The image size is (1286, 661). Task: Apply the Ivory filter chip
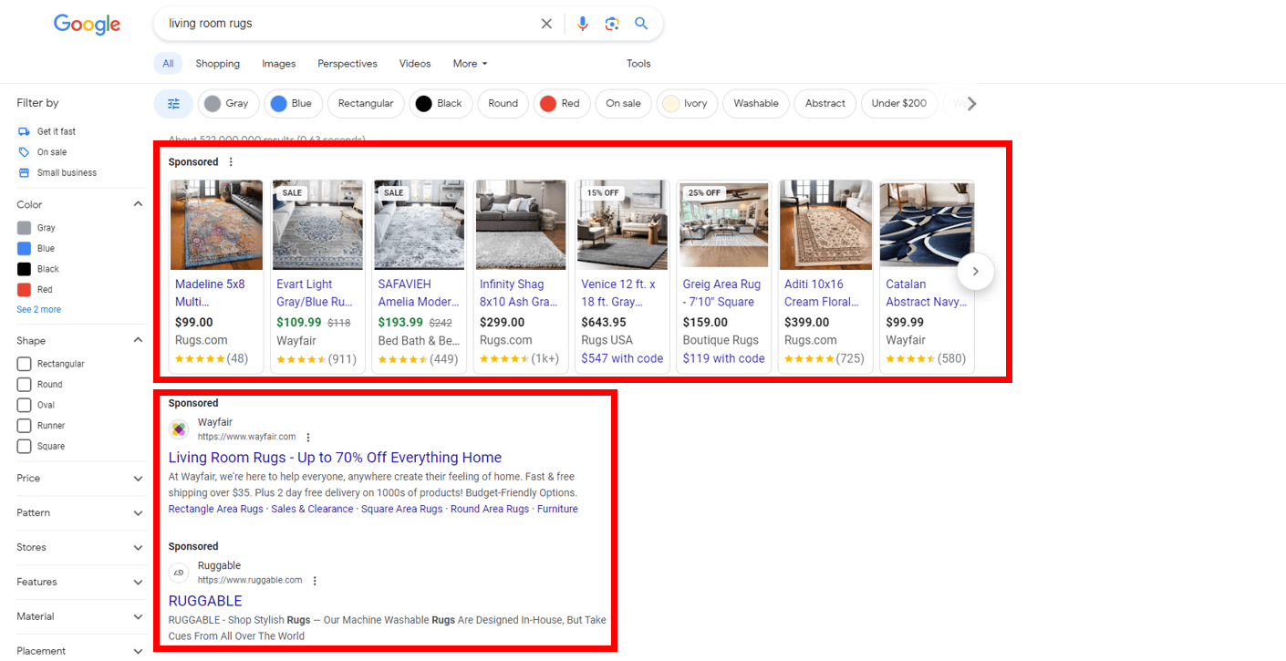[688, 104]
